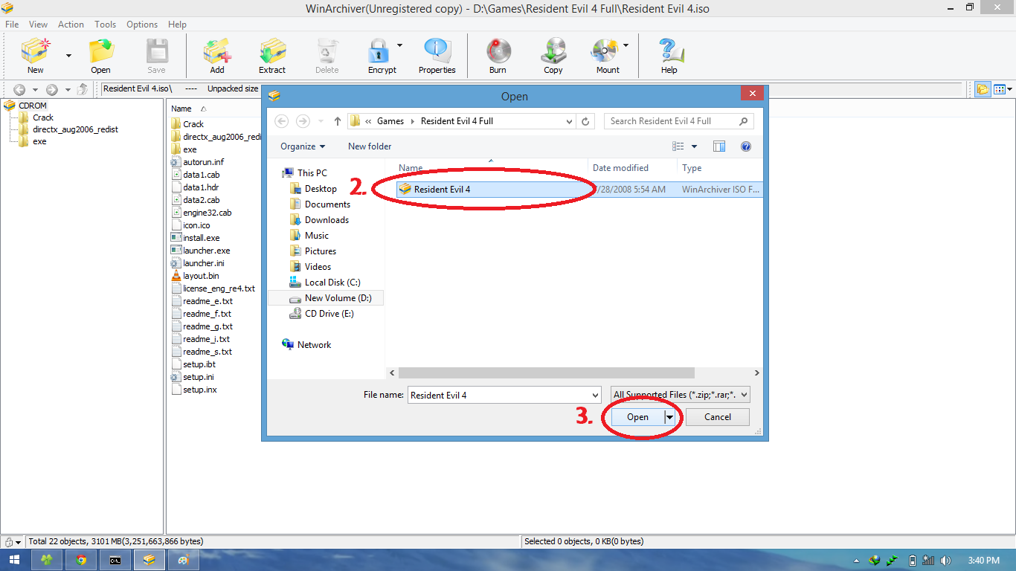Click the Open button in the dialog
Screen dimensions: 1016x571
coord(637,417)
